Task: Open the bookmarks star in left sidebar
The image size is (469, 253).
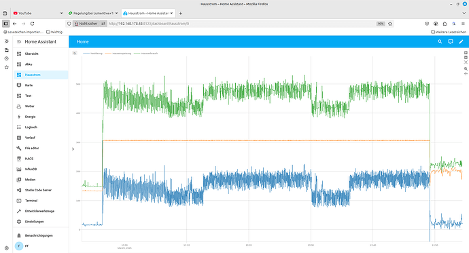Action: (x=7, y=67)
